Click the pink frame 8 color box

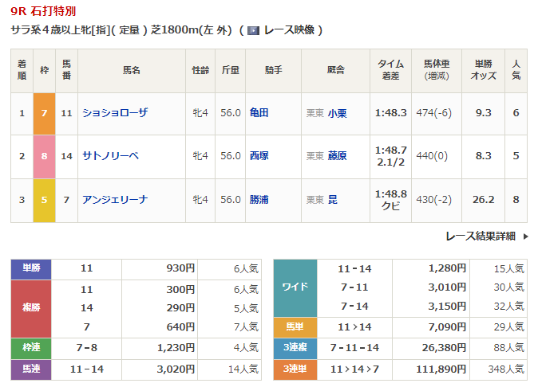45,156
